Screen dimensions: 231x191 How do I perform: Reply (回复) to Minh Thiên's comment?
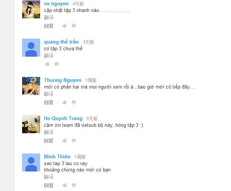click(49, 185)
